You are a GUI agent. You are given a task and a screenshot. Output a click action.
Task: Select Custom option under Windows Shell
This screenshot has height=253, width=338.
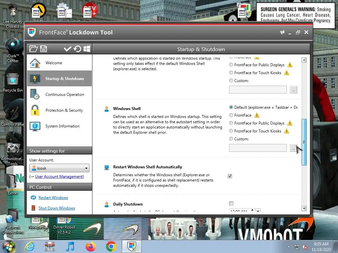[231, 139]
